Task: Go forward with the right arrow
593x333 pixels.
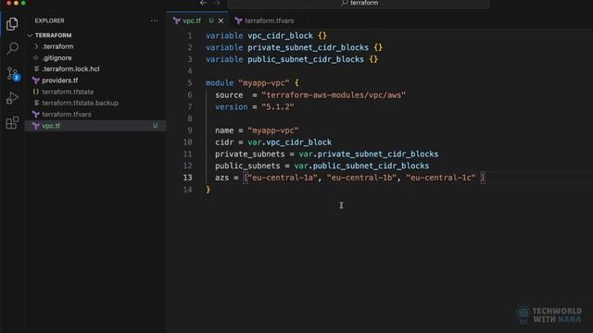Action: click(217, 3)
